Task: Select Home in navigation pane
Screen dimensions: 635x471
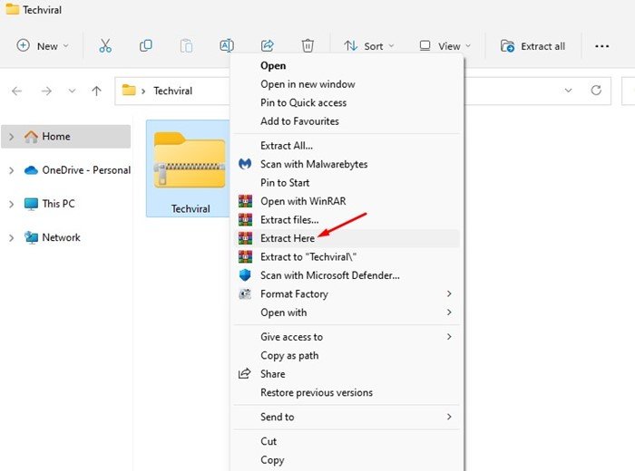Action: (x=66, y=137)
